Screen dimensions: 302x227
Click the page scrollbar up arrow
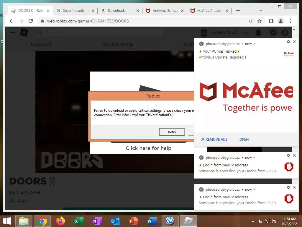(x=294, y=29)
